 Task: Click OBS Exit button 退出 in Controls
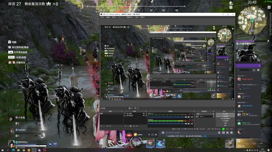tap(225, 126)
